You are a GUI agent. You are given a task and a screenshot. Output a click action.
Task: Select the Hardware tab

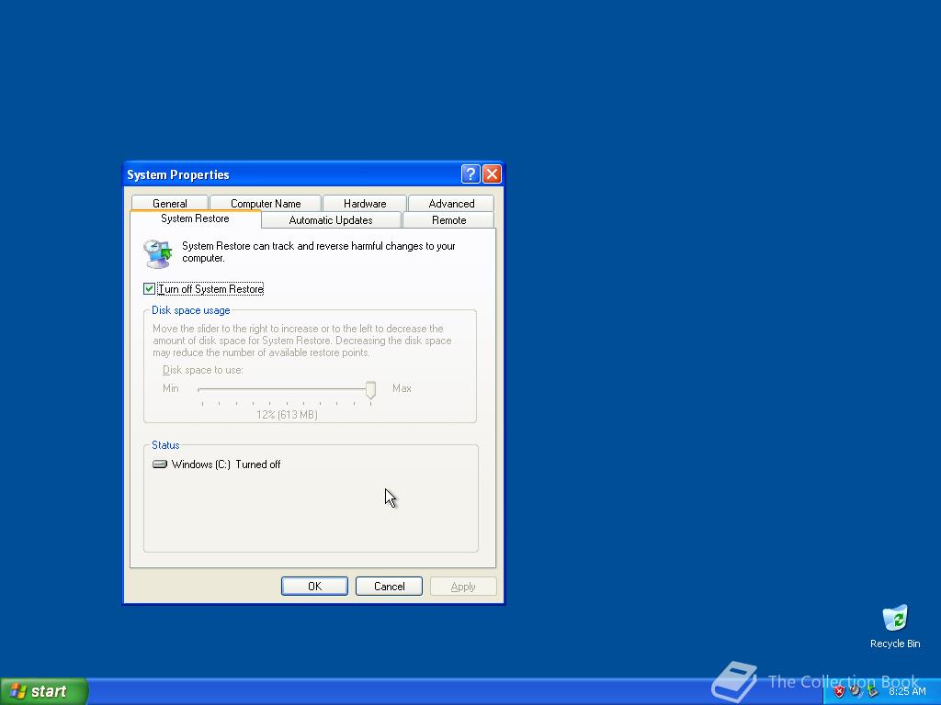pyautogui.click(x=365, y=203)
